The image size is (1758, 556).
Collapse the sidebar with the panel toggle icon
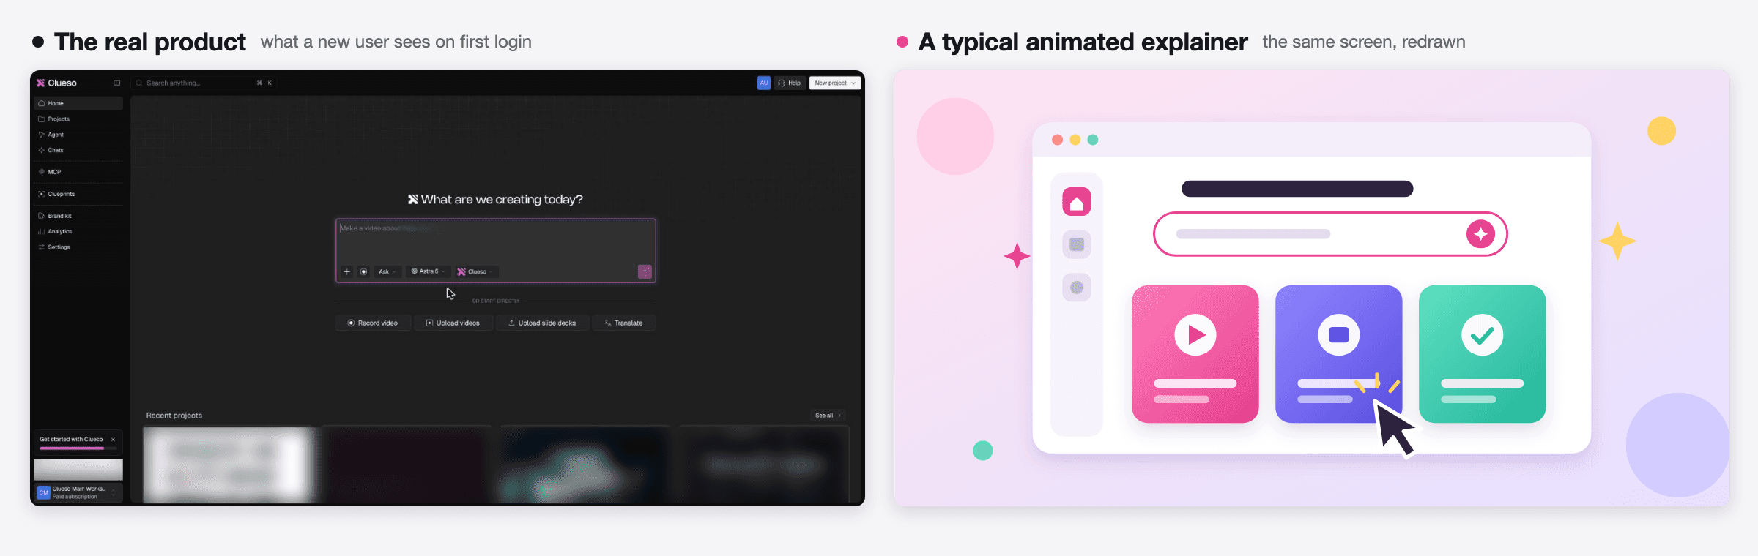[116, 83]
